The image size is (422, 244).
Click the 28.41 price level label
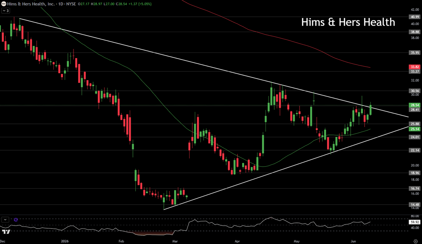(x=414, y=110)
